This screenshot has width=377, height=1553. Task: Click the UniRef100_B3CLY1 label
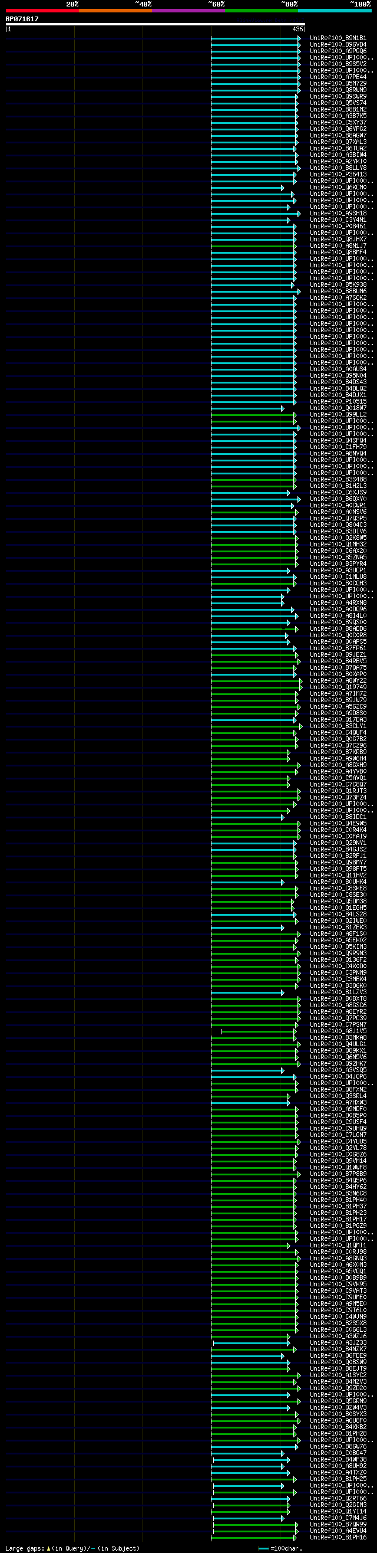[338, 726]
